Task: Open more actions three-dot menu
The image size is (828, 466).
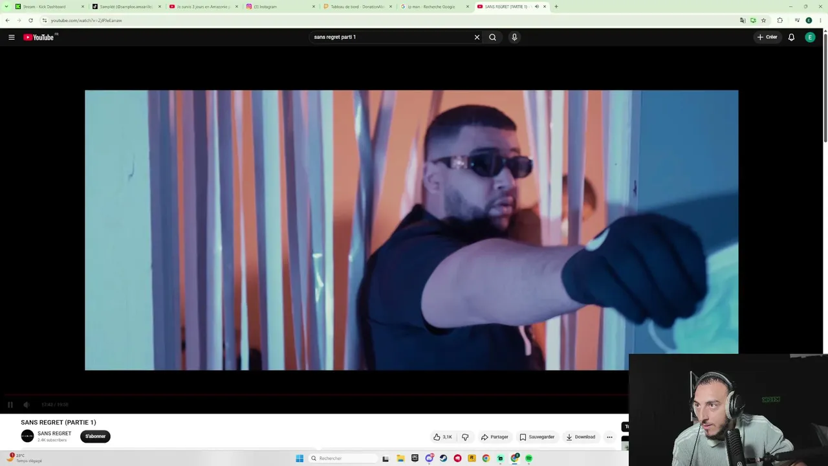Action: (609, 437)
